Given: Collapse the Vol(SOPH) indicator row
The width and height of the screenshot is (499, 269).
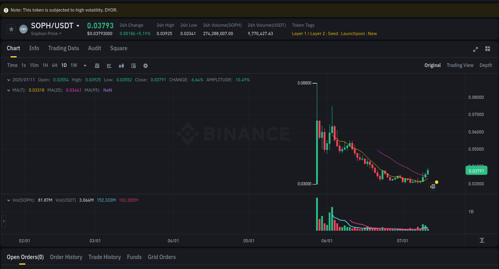Looking at the screenshot, I should pos(8,200).
